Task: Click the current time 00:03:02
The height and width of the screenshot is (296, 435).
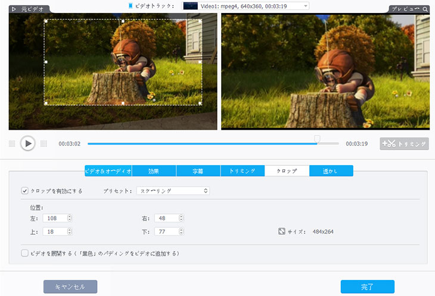Action: 69,144
